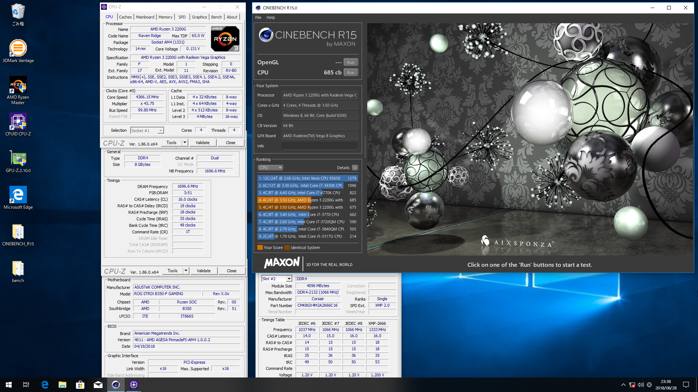
Task: Select ranking row Core i5-3317U
Action: [308, 236]
